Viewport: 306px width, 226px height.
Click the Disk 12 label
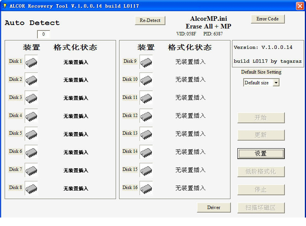(130, 116)
